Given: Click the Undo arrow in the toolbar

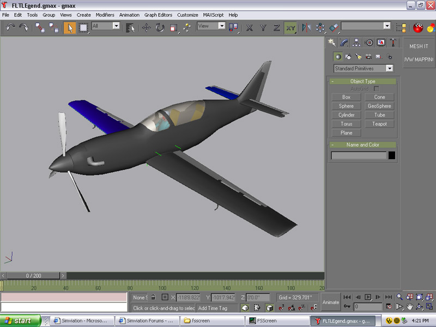Looking at the screenshot, I should [x=10, y=27].
